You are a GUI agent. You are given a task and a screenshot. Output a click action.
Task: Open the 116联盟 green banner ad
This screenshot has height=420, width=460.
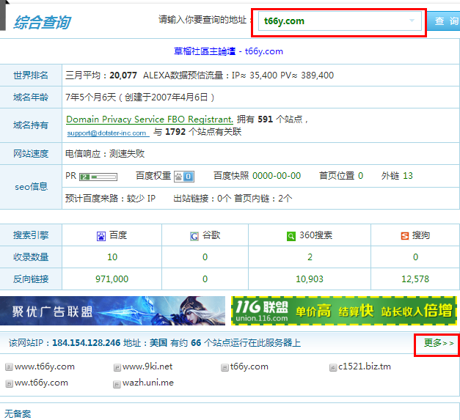[x=343, y=311]
